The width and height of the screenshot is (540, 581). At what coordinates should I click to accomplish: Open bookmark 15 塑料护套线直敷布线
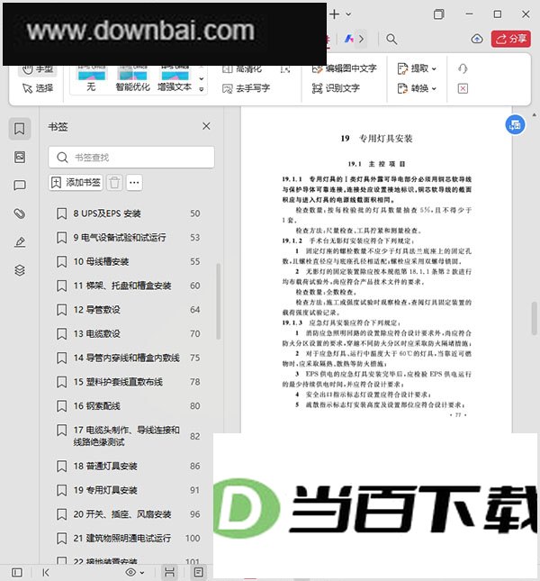(x=128, y=382)
